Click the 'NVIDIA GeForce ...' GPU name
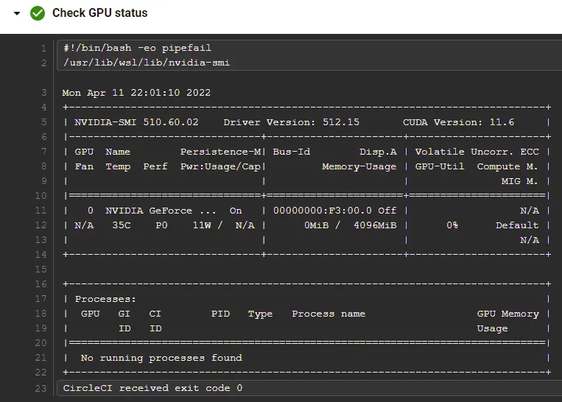This screenshot has width=562, height=402. pos(161,211)
